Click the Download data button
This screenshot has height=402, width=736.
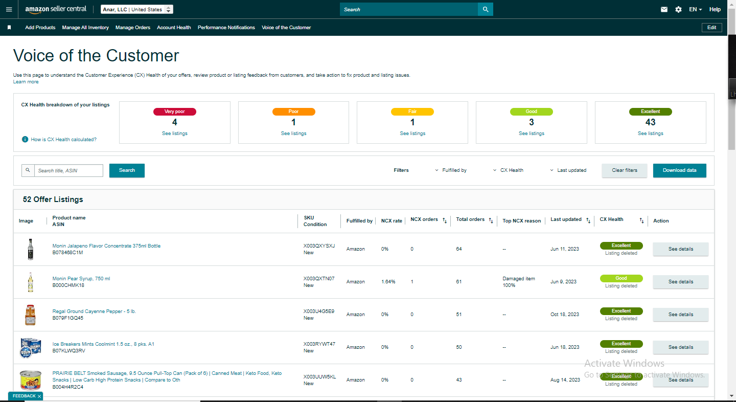pos(680,170)
